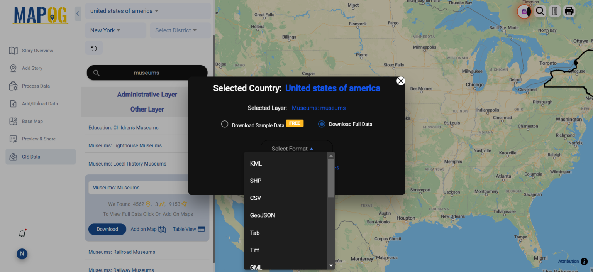Expand the New York state dropdown
The width and height of the screenshot is (593, 272).
click(105, 30)
